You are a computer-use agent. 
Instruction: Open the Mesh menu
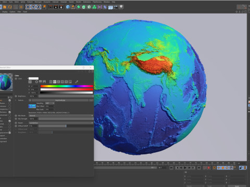coord(17,2)
